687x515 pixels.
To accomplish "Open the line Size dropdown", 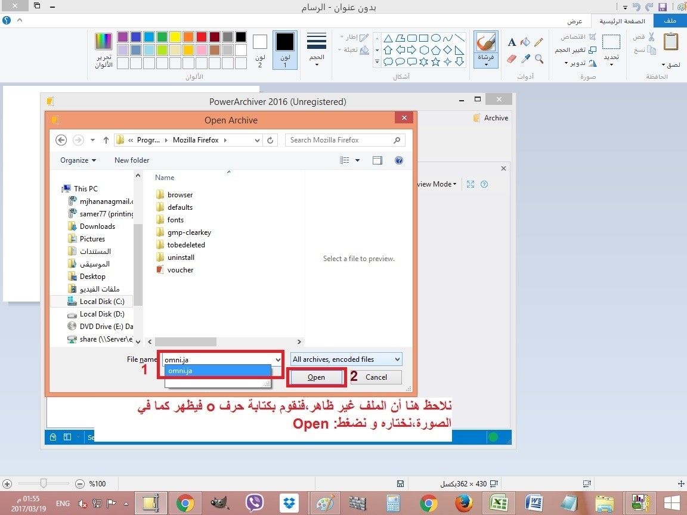I will coord(316,49).
